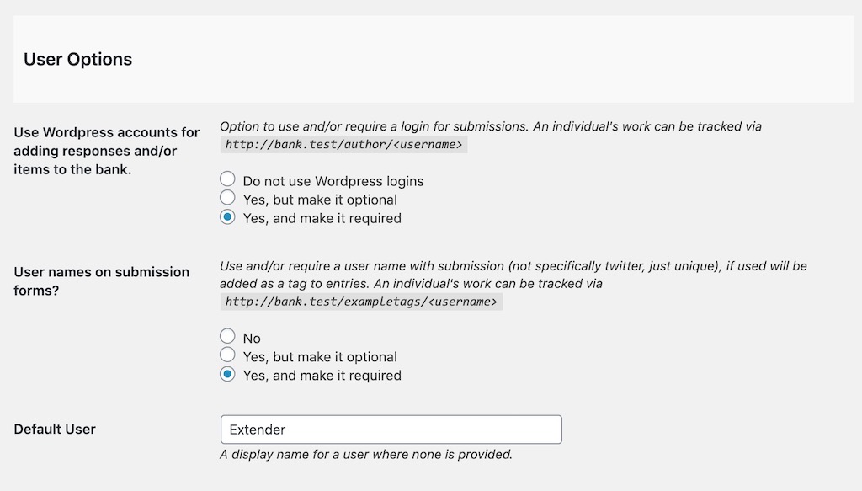Click the user name tag description text
Image resolution: width=862 pixels, height=491 pixels.
[513, 265]
